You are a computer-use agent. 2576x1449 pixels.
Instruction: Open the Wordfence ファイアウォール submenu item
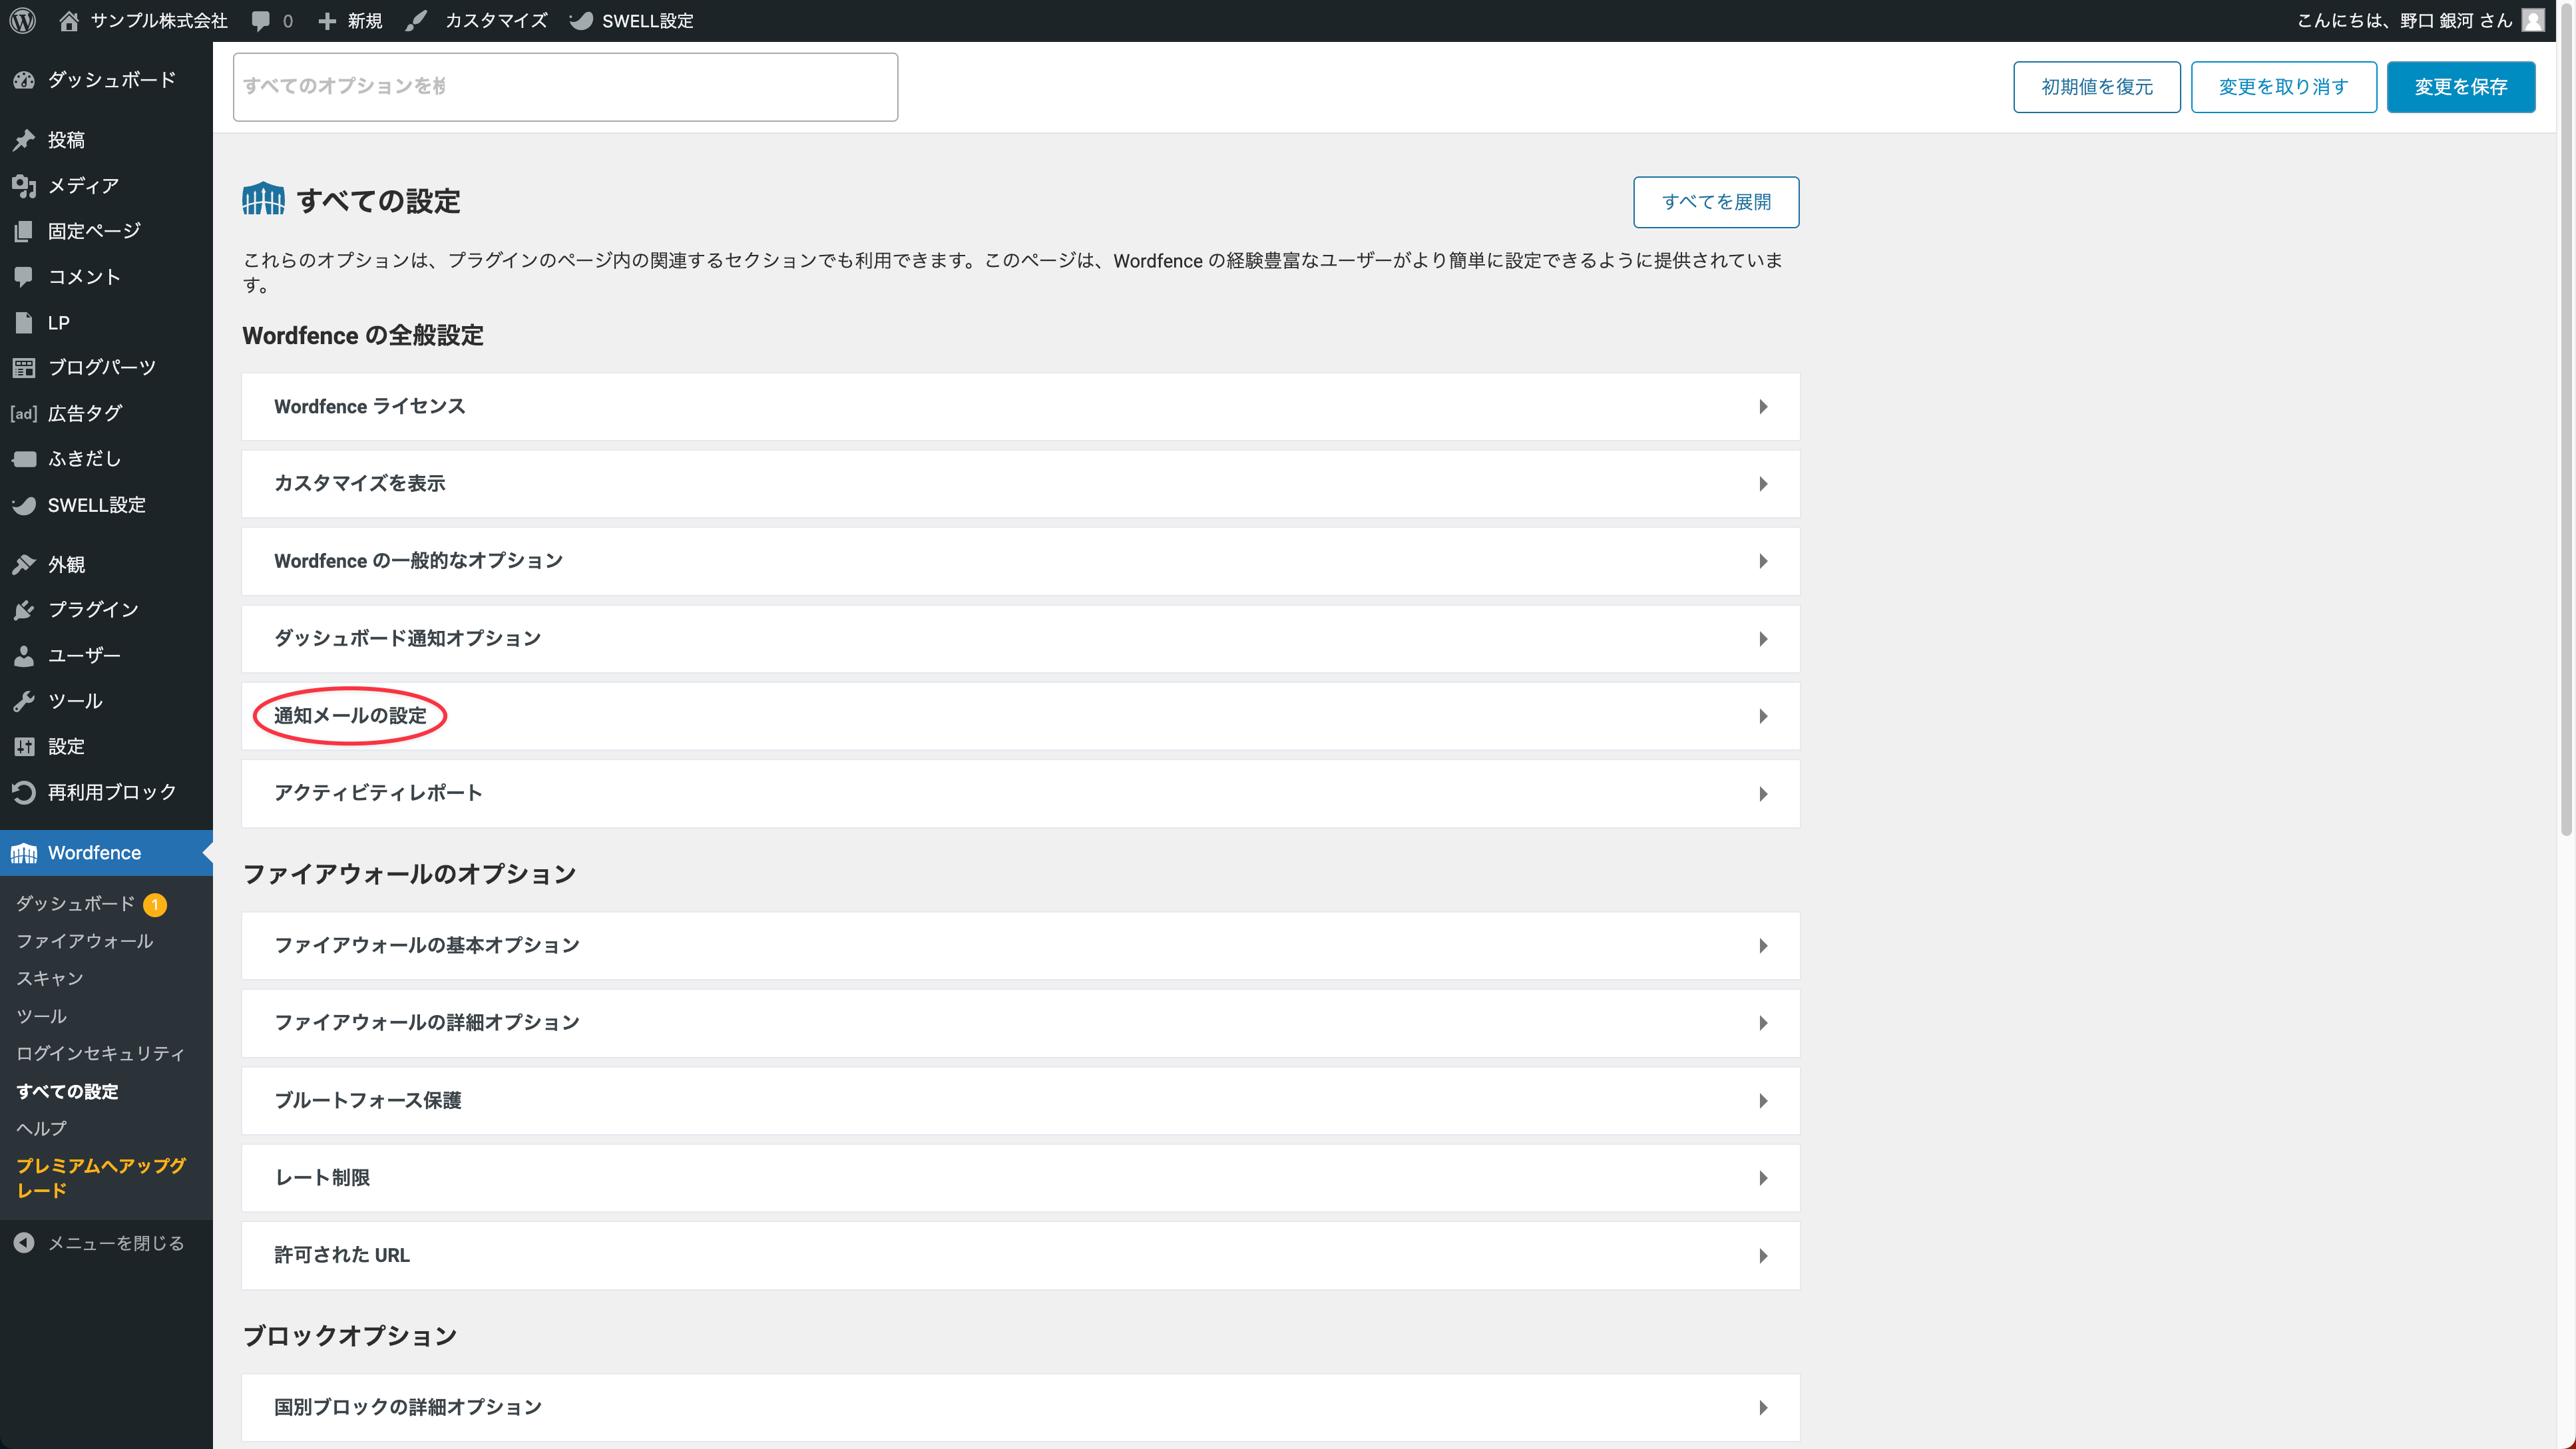84,941
